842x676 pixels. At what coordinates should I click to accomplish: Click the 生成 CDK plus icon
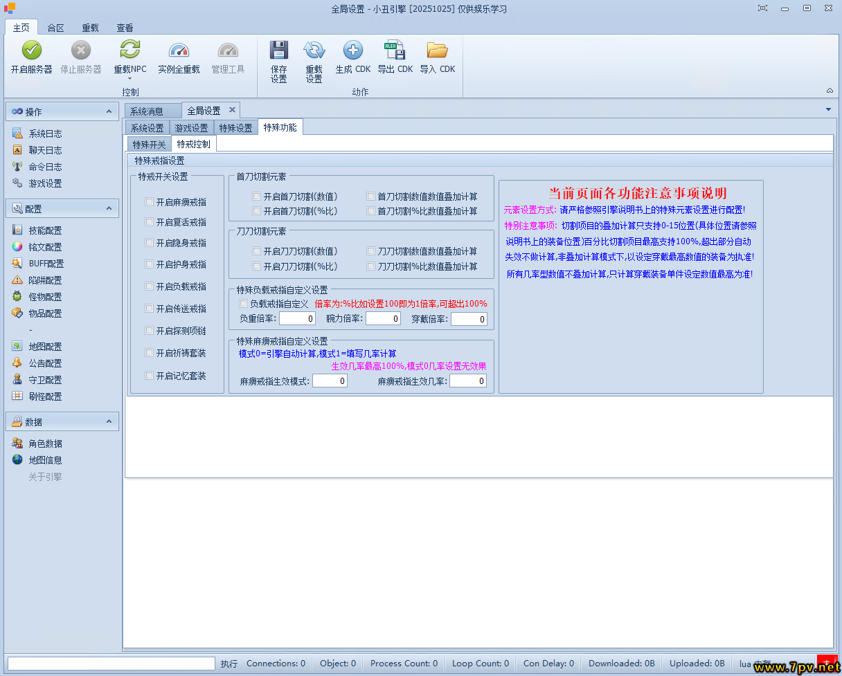click(352, 51)
